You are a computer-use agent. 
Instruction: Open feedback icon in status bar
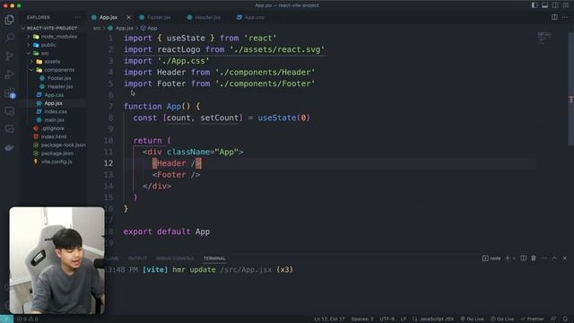pyautogui.click(x=553, y=319)
